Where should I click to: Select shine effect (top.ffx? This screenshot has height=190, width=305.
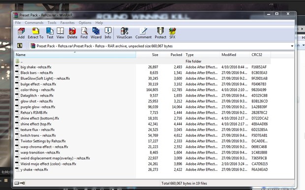(x=36, y=124)
